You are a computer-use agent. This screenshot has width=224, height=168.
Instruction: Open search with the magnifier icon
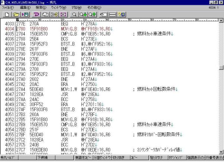[x=74, y=15]
